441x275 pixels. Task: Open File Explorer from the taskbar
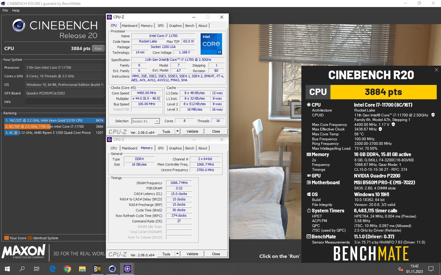82,269
